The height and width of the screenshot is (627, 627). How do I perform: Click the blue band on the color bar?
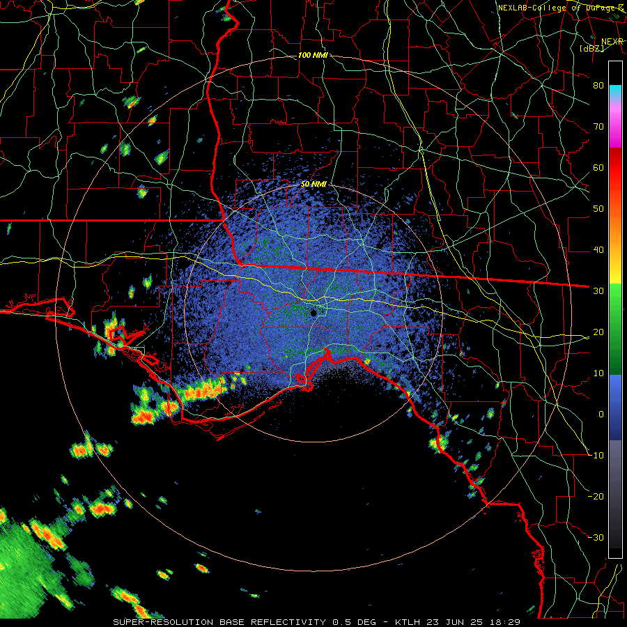point(615,406)
